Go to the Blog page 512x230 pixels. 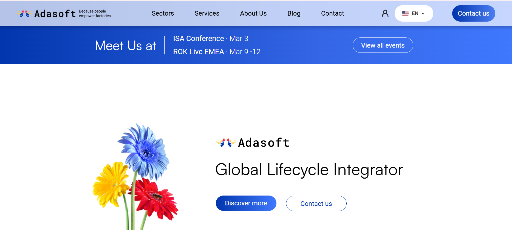[294, 13]
